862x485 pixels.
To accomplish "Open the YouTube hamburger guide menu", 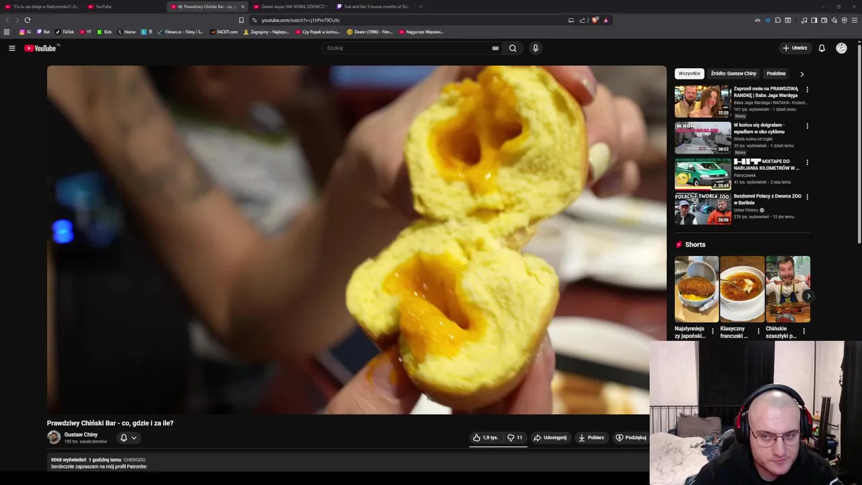I will (11, 48).
